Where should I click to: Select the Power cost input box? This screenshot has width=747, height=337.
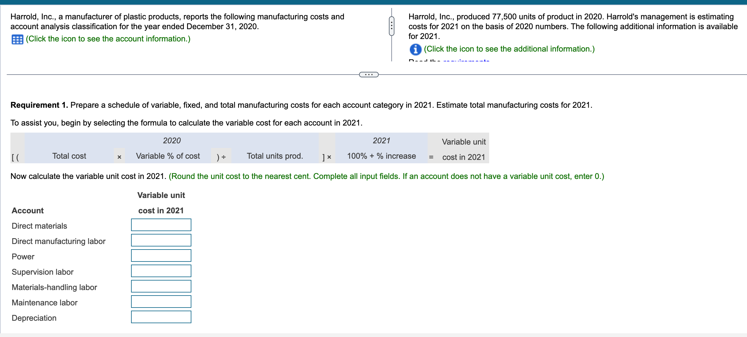[161, 255]
